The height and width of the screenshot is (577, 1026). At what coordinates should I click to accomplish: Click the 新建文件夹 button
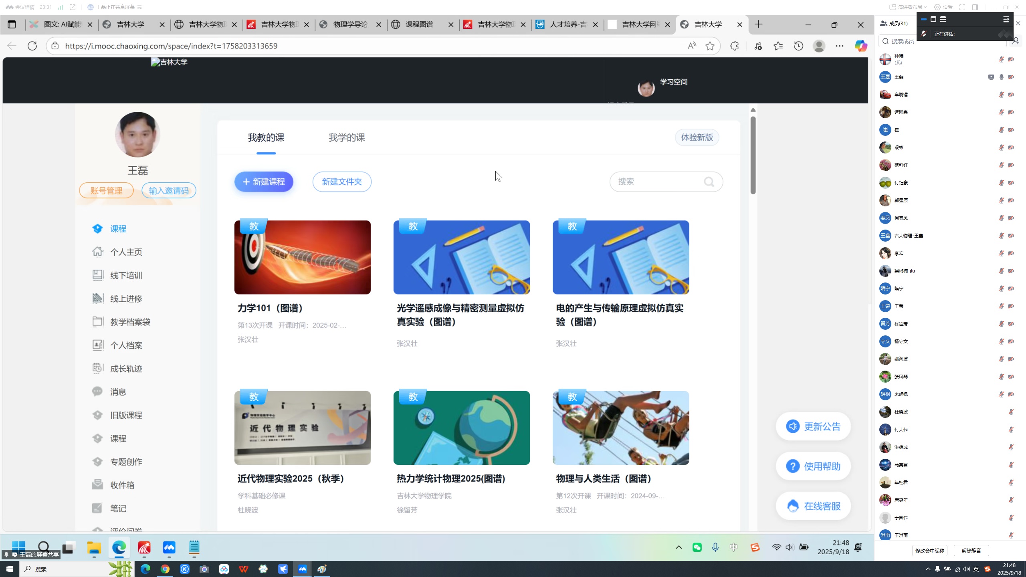tap(342, 182)
